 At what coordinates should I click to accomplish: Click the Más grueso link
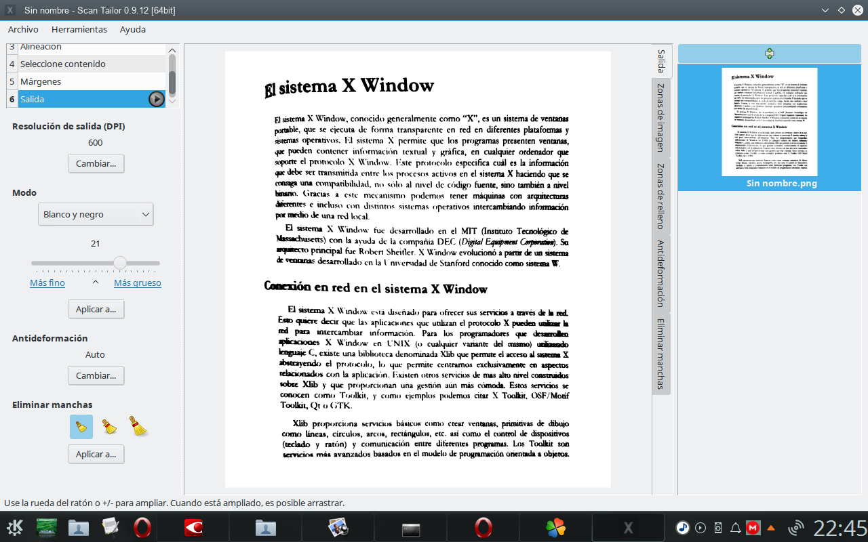tap(138, 283)
